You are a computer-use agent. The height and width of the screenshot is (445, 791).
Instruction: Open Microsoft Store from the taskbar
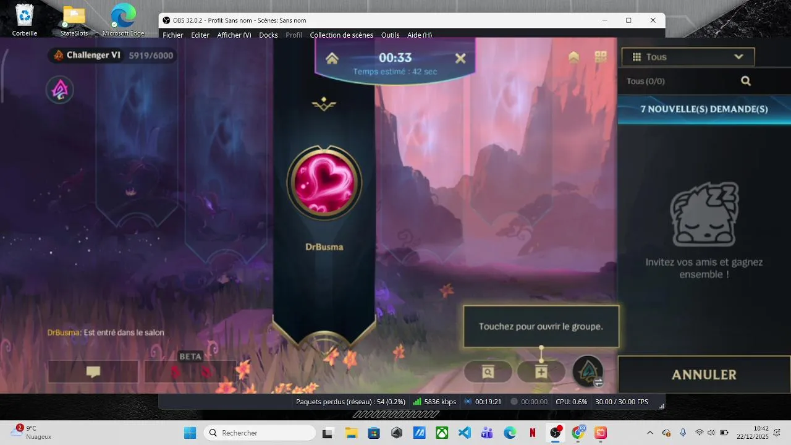point(374,433)
